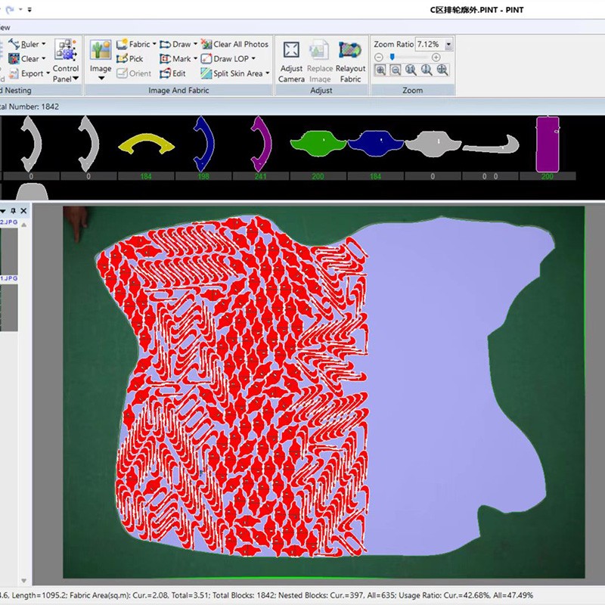Viewport: 605px width, 605px height.
Task: Click the greyed-out Replace Image button
Action: (x=319, y=62)
